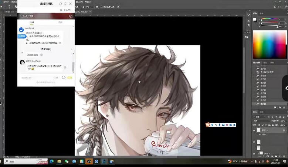The height and width of the screenshot is (167, 288).
Task: Switch to the 介绍 tab in chat
Action: [60, 22]
